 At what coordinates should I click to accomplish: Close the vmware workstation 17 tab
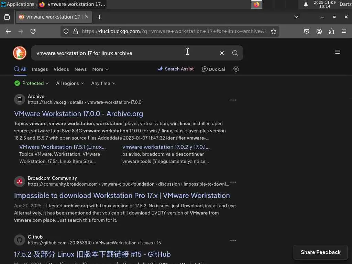pyautogui.click(x=87, y=17)
